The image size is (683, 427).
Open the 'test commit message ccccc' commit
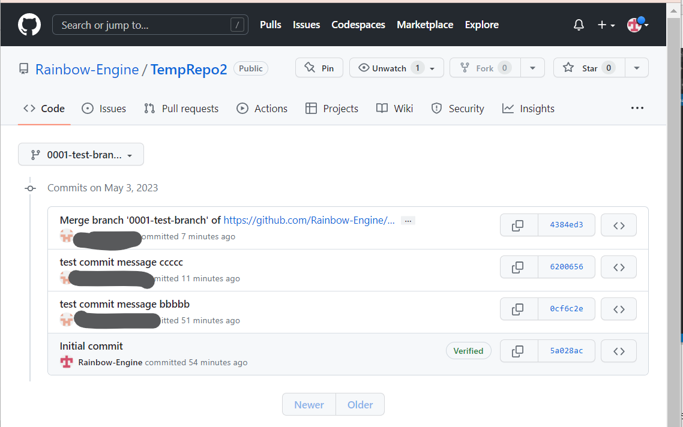(121, 262)
